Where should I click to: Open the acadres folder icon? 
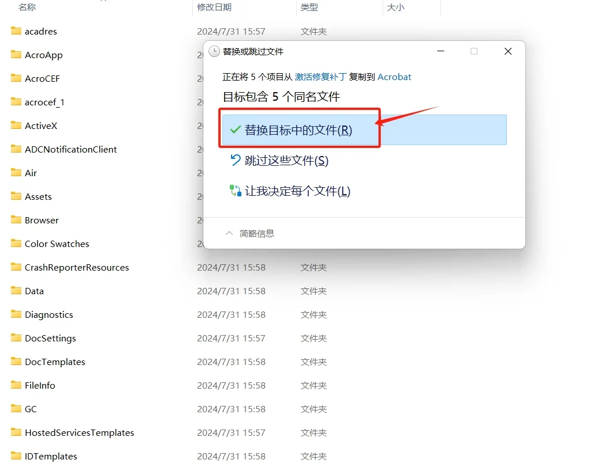16,31
